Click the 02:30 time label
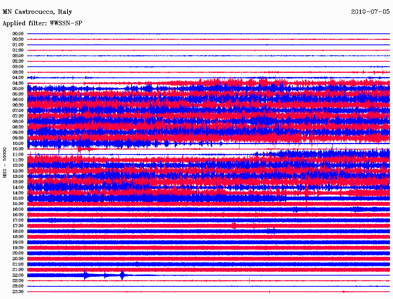The image size is (393, 299). coord(18,61)
